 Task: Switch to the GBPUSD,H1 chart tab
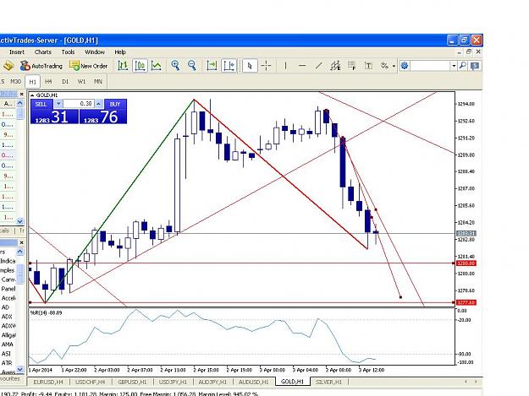tap(132, 382)
